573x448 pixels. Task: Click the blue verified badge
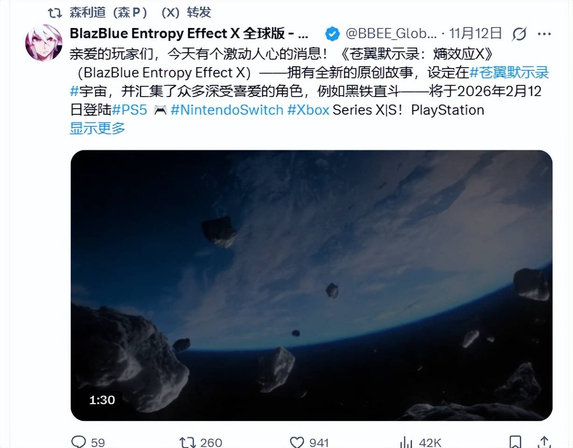coord(332,34)
